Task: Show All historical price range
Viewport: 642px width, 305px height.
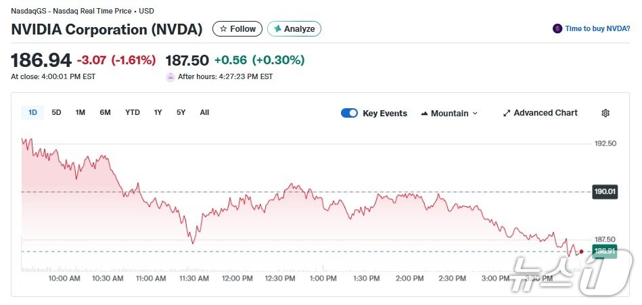Action: (204, 112)
